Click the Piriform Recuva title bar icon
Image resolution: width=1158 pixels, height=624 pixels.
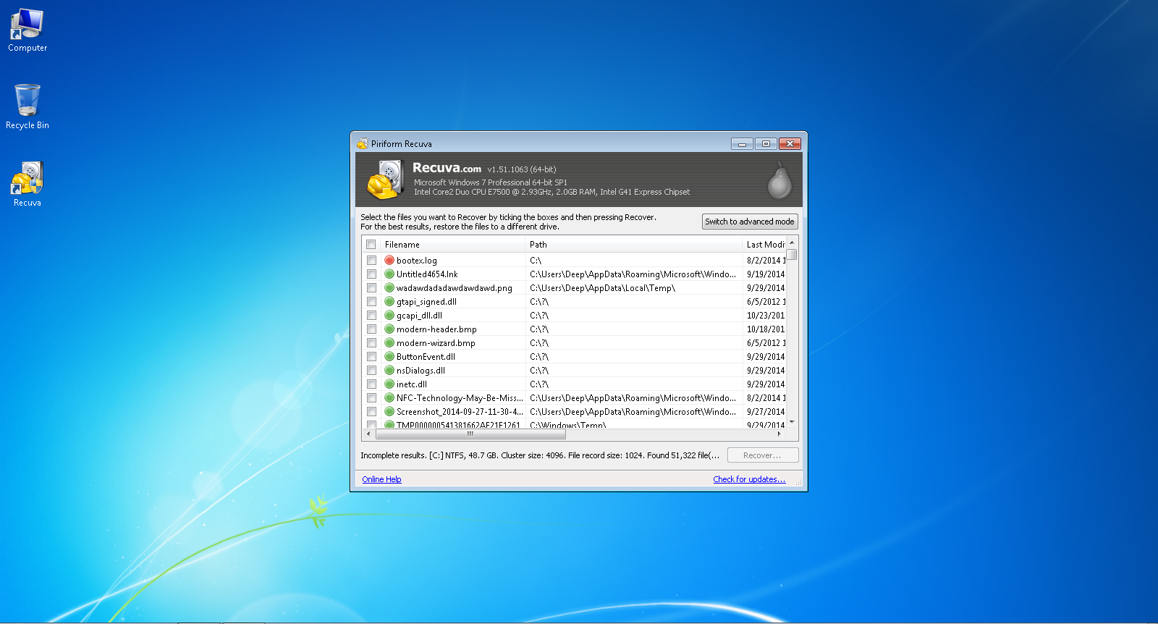coord(363,143)
